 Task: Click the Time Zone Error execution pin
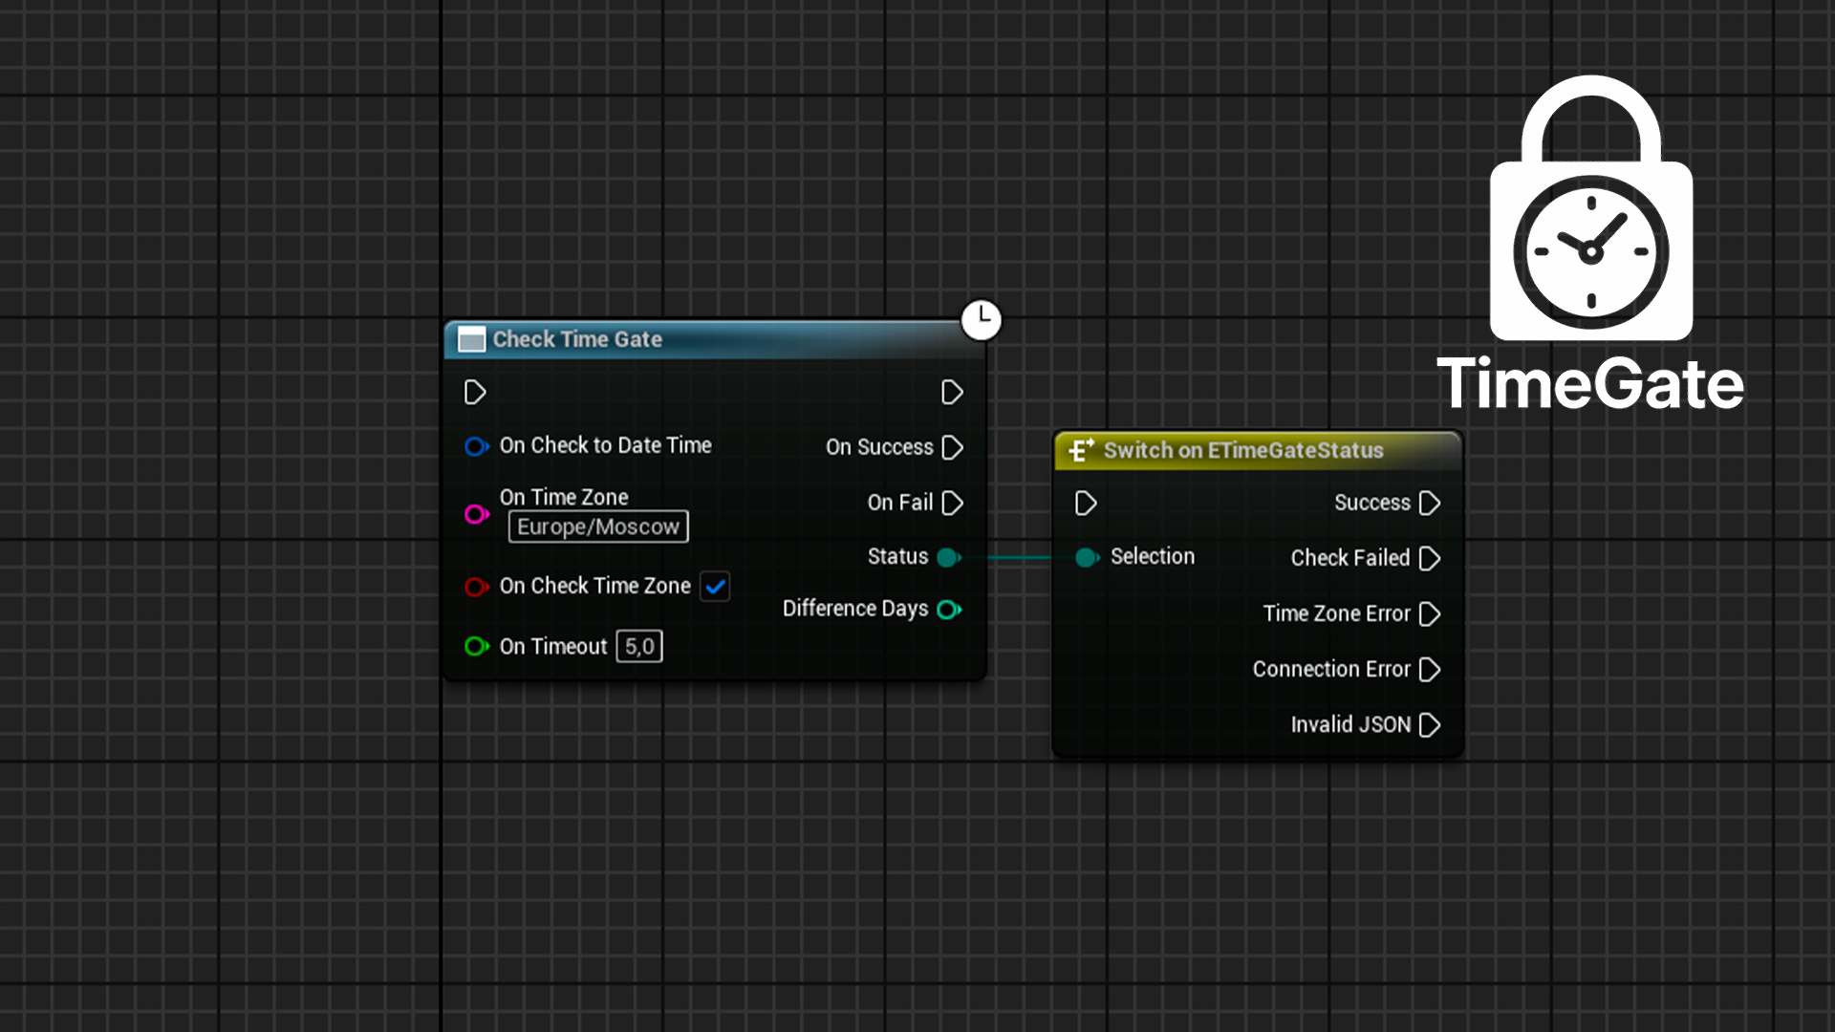pos(1430,613)
